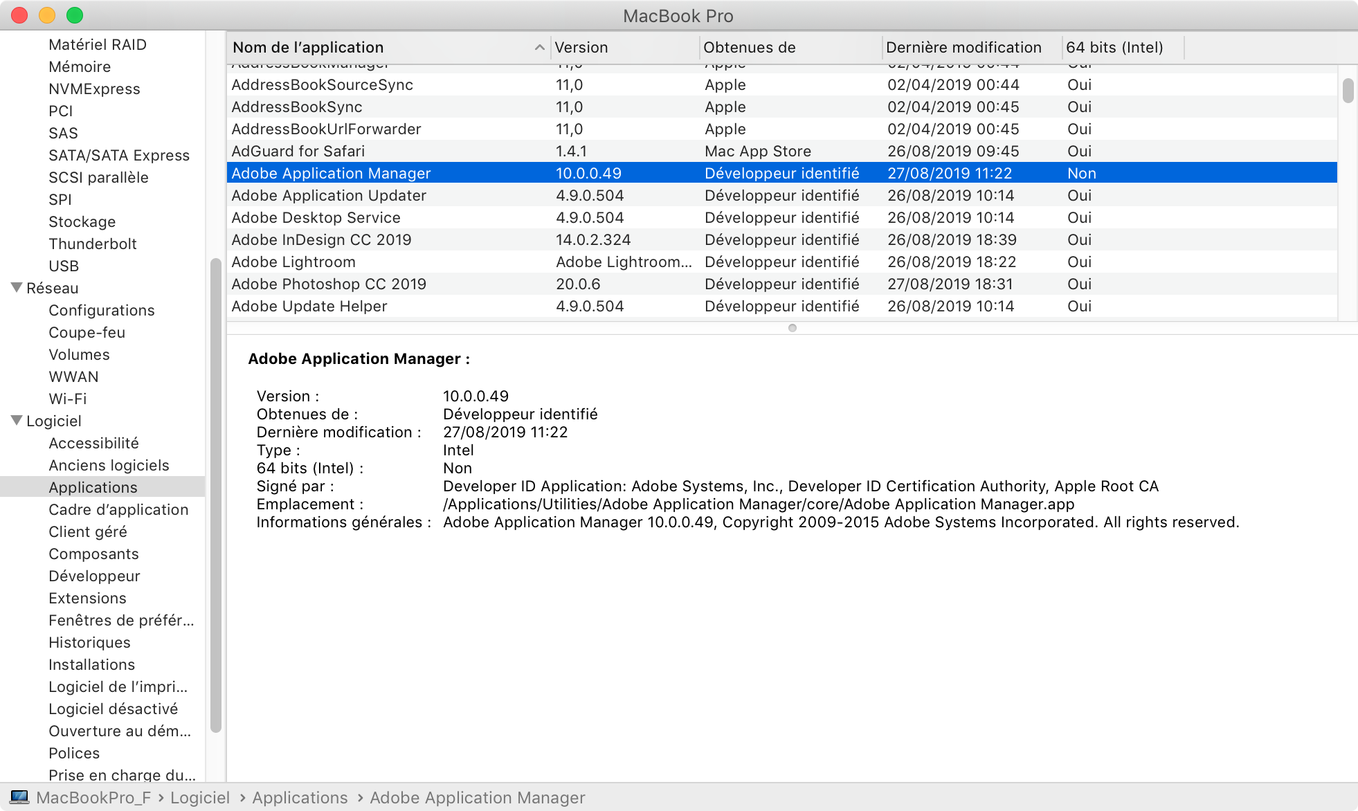Select Accessibilité under Logiciel
This screenshot has width=1358, height=811.
pyautogui.click(x=93, y=443)
